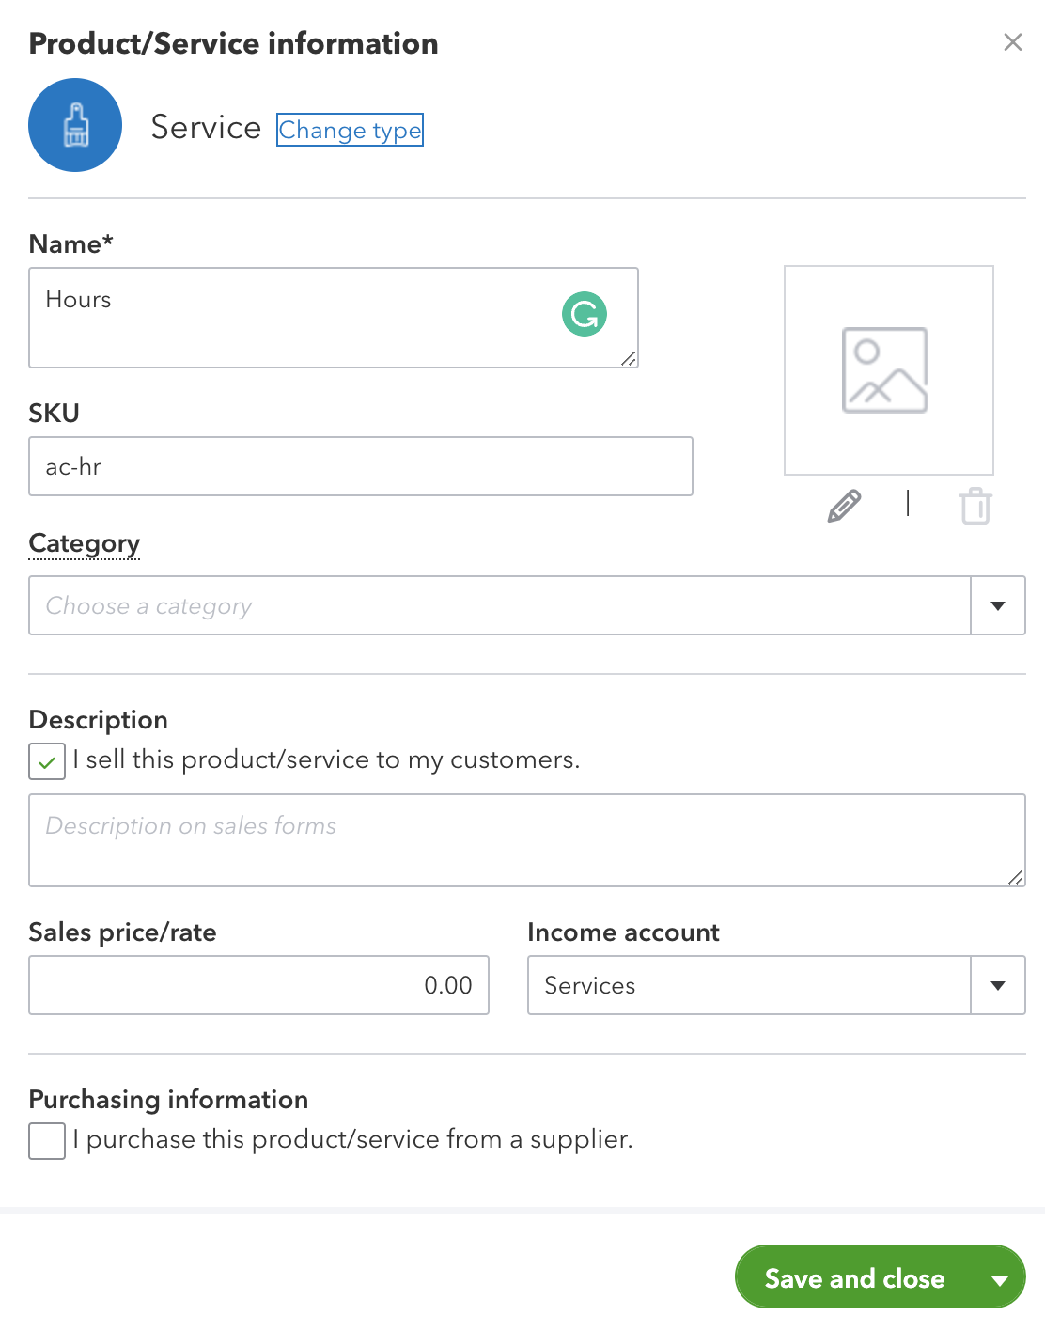The height and width of the screenshot is (1331, 1045).
Task: Click the image placeholder thumbnail
Action: [887, 368]
